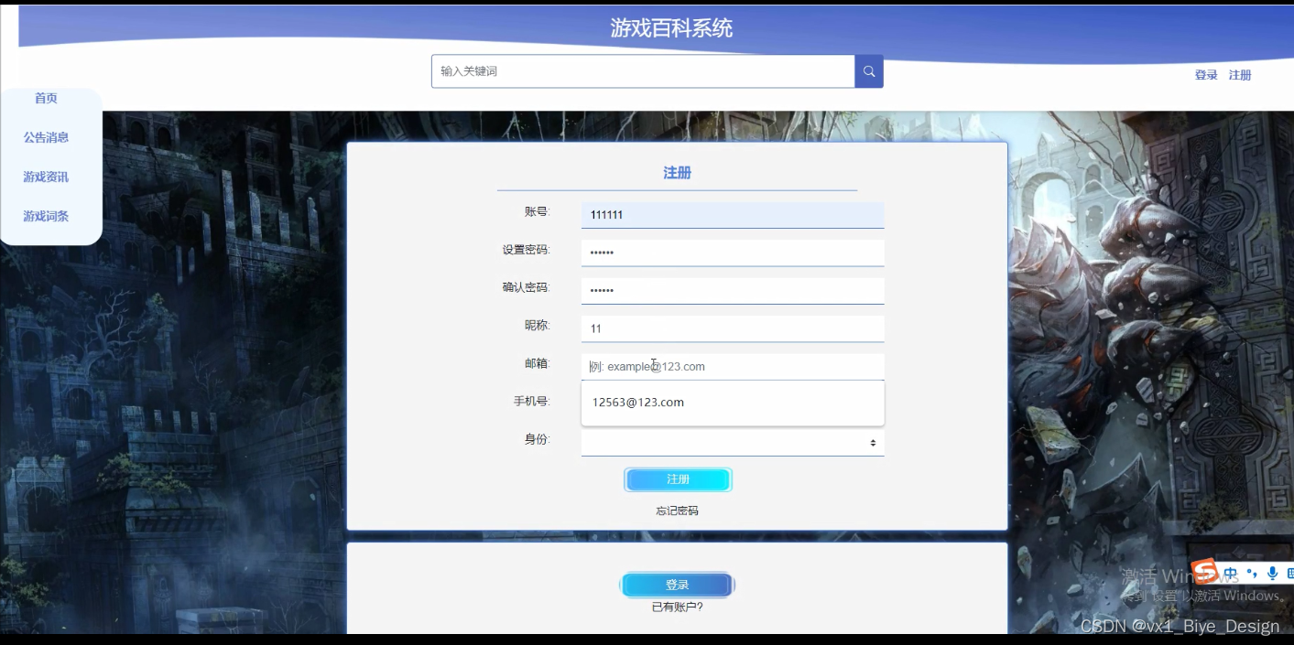This screenshot has width=1294, height=645.
Task: Click the 登录 button below the form
Action: pos(677,585)
